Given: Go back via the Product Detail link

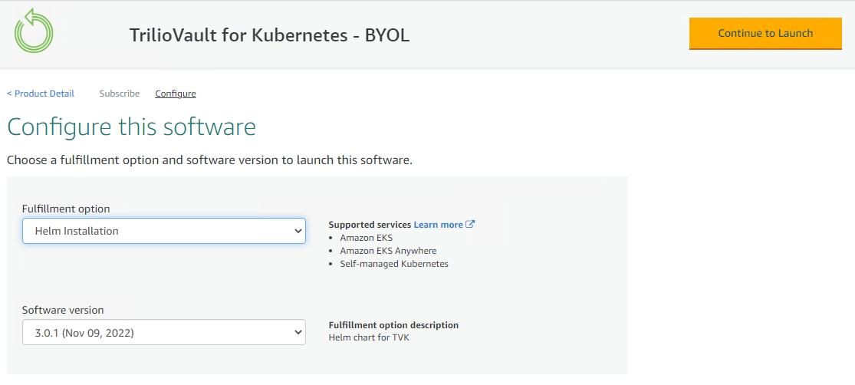Looking at the screenshot, I should 41,94.
